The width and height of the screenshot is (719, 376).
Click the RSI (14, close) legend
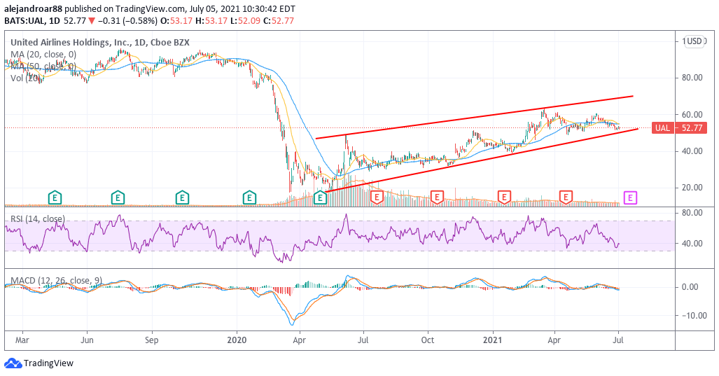38,218
